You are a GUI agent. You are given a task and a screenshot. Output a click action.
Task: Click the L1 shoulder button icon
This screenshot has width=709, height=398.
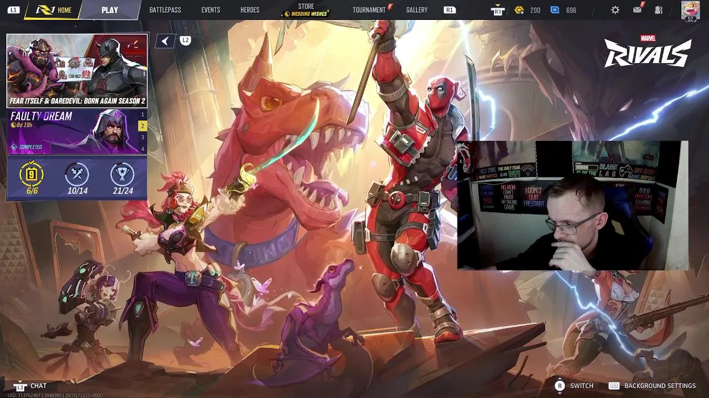click(13, 10)
